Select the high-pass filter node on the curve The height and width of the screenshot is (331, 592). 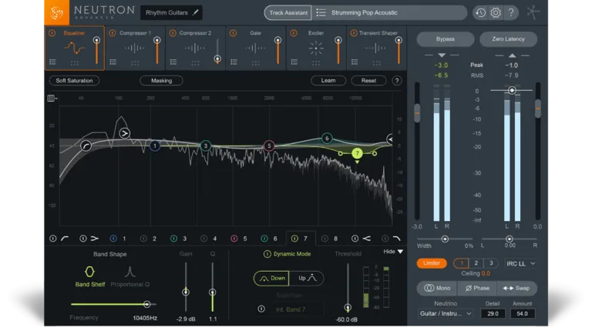pyautogui.click(x=86, y=145)
